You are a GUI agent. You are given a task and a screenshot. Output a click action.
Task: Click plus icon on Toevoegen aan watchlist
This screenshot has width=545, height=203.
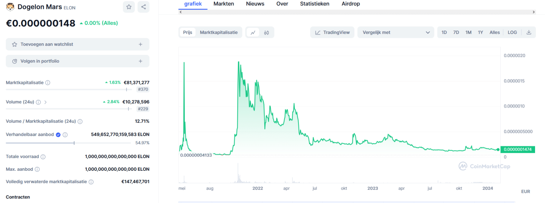141,44
